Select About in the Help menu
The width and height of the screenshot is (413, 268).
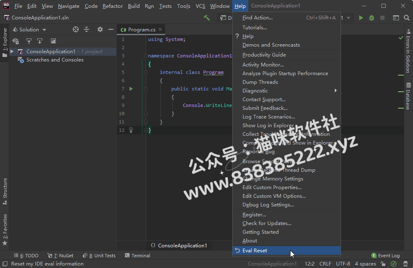pos(286,241)
